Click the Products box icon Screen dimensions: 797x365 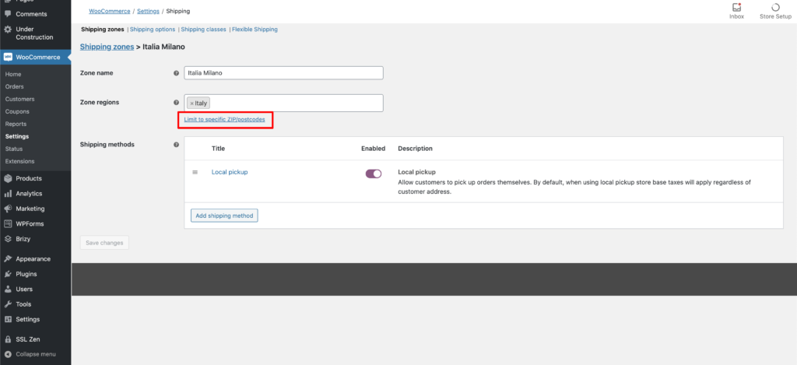8,178
